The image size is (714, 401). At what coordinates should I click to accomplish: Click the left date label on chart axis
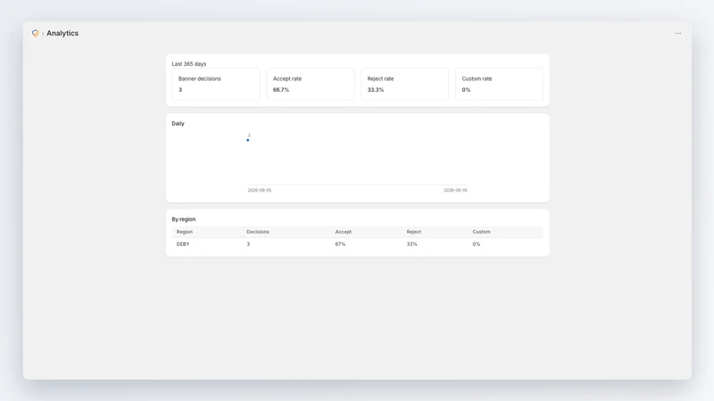click(x=260, y=190)
